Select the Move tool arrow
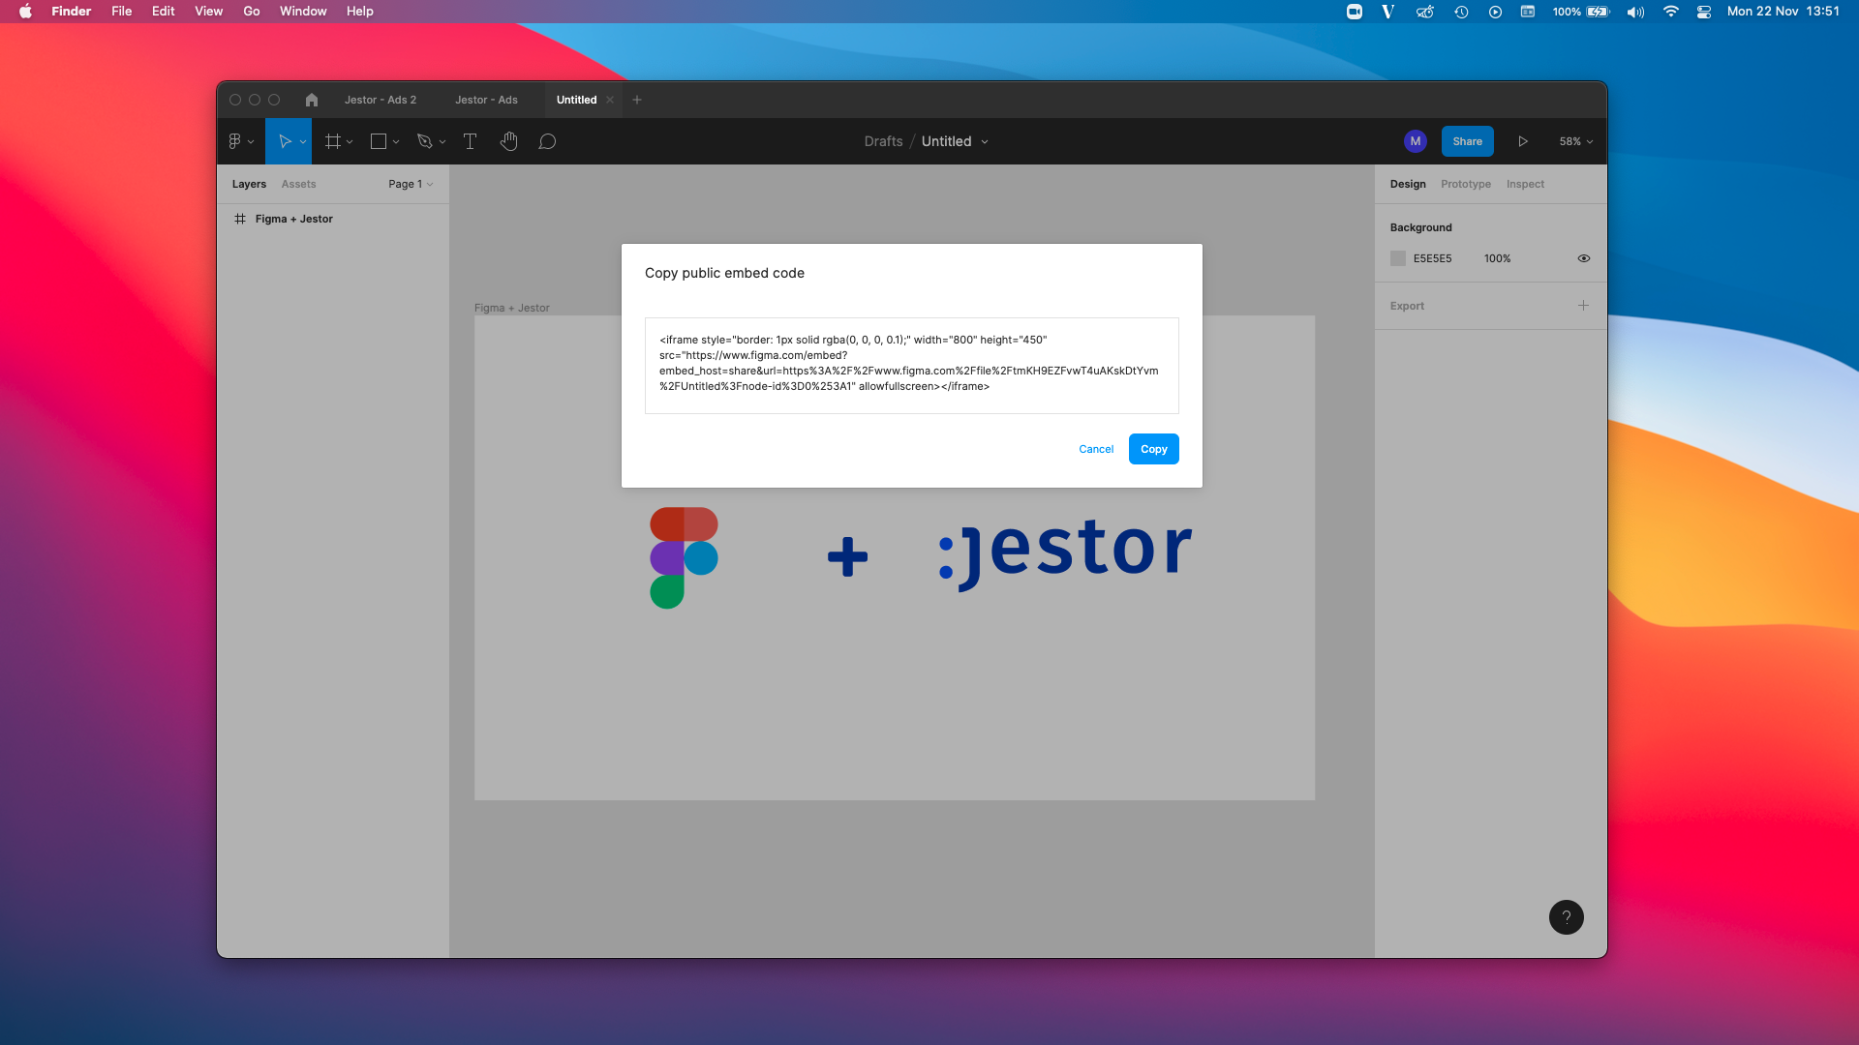Image resolution: width=1859 pixels, height=1045 pixels. 285,141
